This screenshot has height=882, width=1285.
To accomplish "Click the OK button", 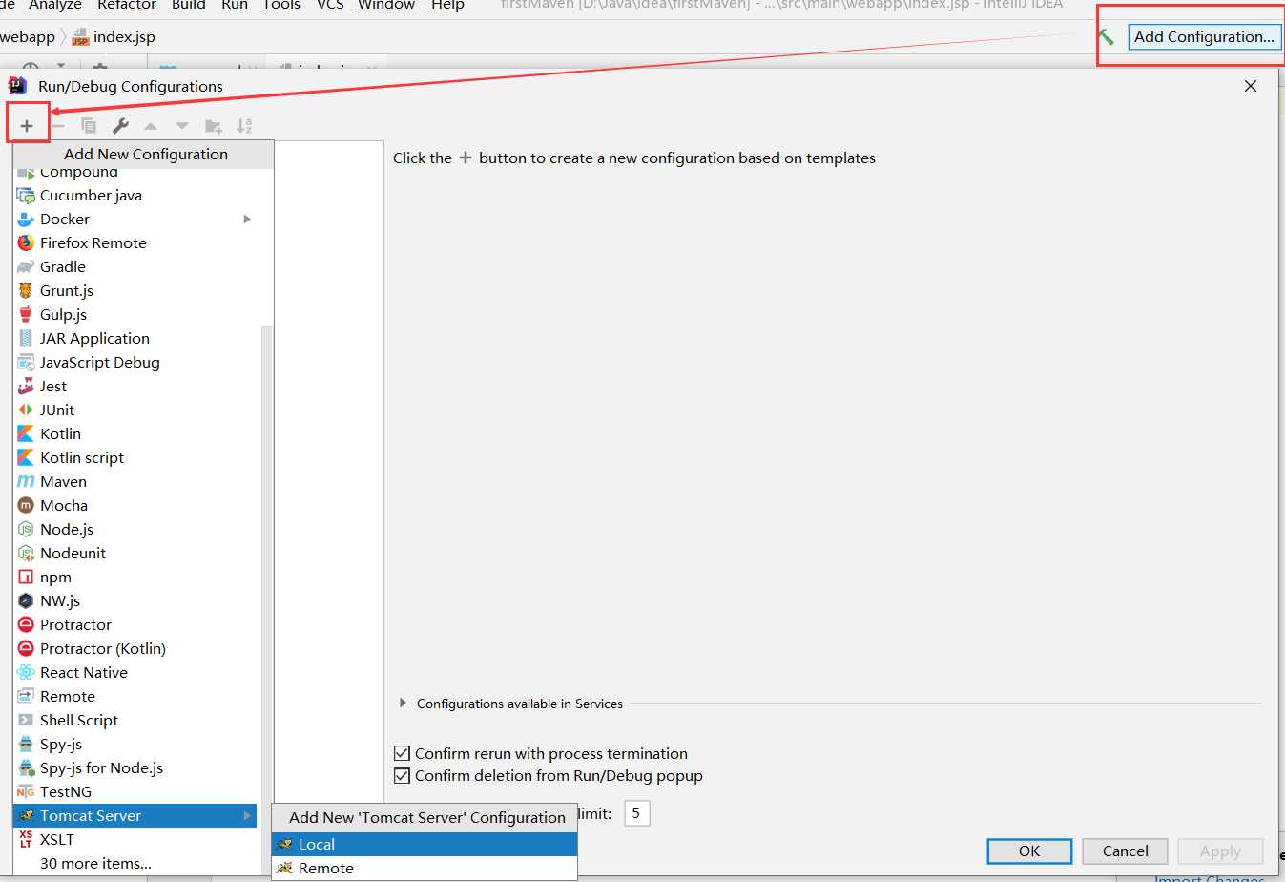I will [x=1029, y=850].
